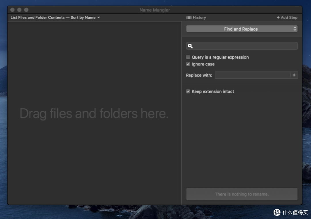Screen dimensions: 311x219
Task: Focus the Replace with text field
Action: (x=253, y=75)
